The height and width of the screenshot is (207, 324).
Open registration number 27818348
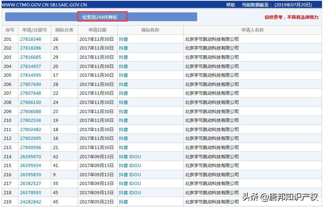pos(30,39)
